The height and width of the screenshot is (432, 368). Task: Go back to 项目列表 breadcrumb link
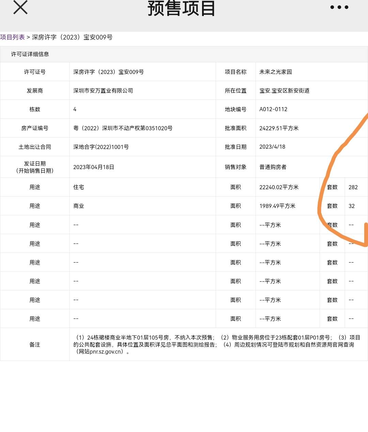tap(12, 37)
